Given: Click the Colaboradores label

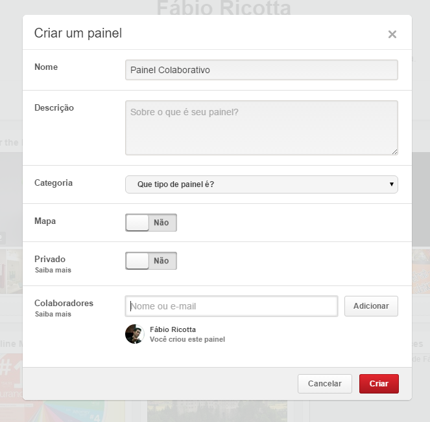Looking at the screenshot, I should (x=64, y=303).
